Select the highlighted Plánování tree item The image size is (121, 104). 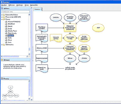pos(11,35)
